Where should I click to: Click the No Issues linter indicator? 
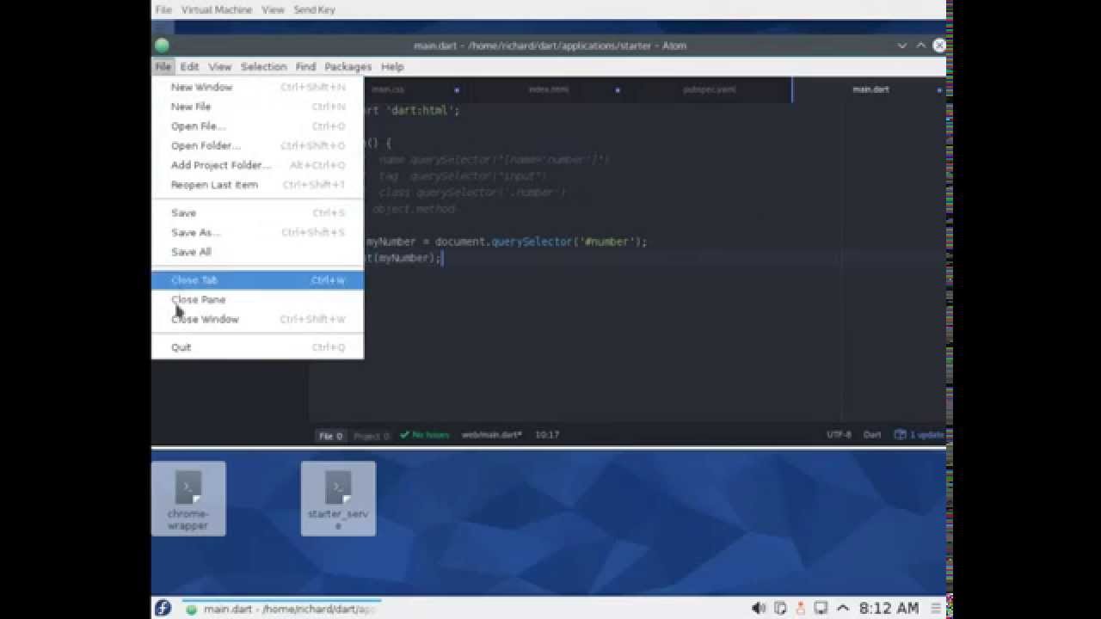[x=425, y=435]
